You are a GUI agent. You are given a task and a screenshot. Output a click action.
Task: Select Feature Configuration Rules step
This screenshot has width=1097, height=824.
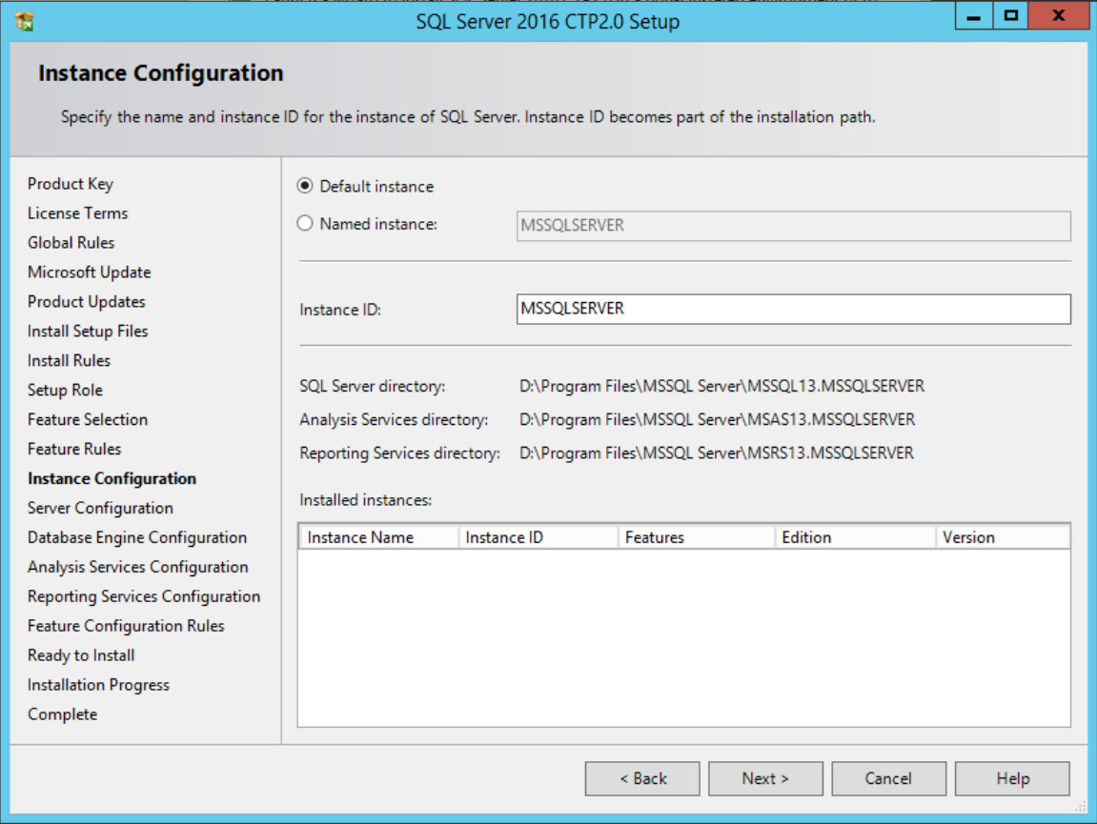126,625
